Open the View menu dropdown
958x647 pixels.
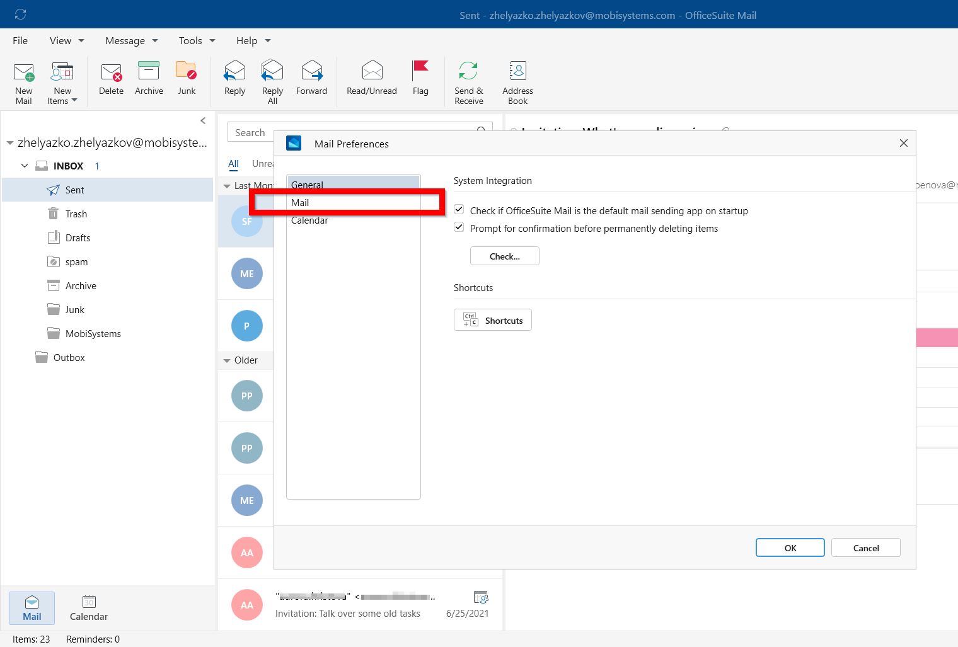(67, 40)
